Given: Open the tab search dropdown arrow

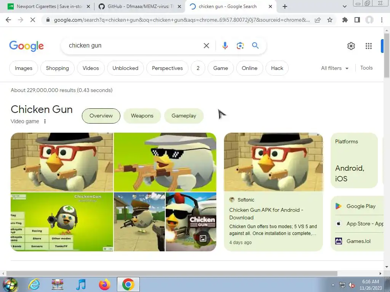Looking at the screenshot, I should pos(345,6).
